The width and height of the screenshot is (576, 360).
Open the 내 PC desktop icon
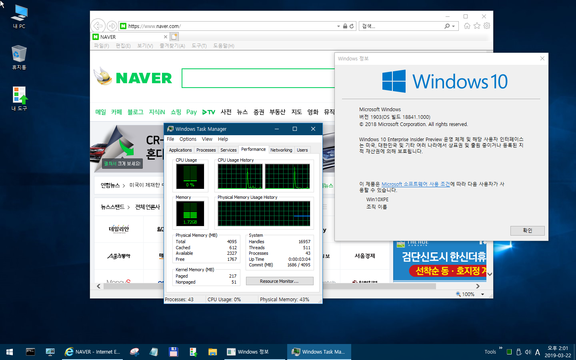click(19, 17)
